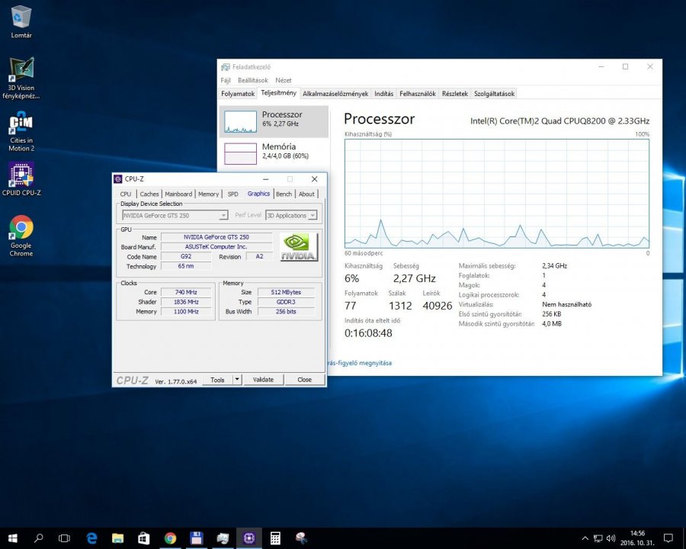Open Calculator from the taskbar

pos(275,538)
